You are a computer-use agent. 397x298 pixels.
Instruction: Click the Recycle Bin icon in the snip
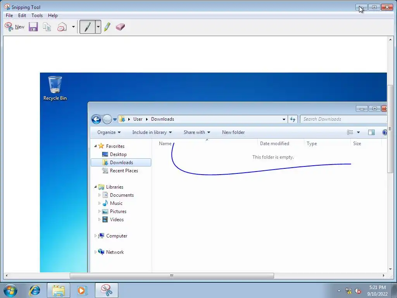[55, 88]
